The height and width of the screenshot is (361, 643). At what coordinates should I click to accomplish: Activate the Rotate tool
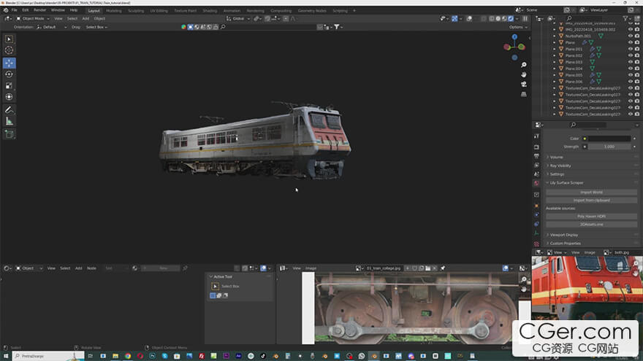click(x=9, y=74)
